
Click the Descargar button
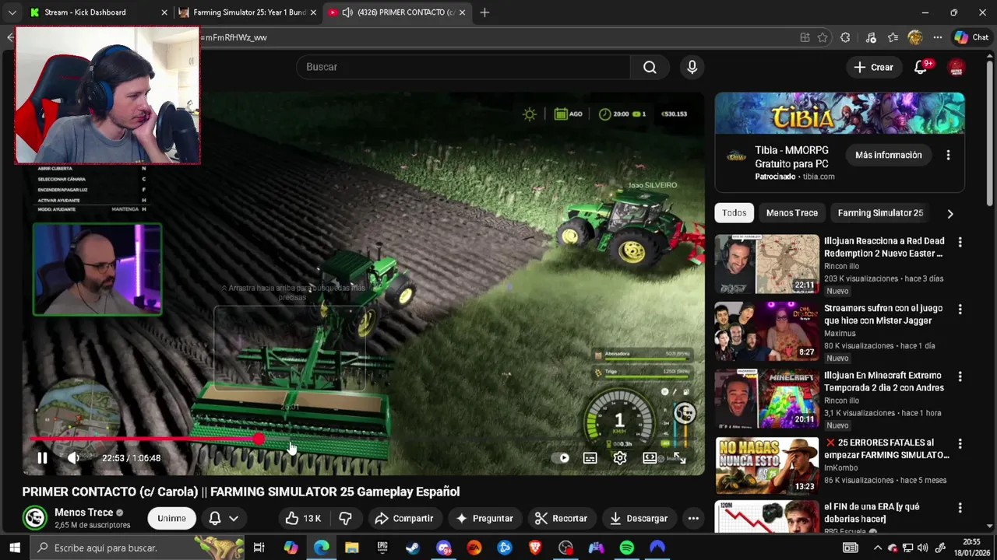click(639, 518)
